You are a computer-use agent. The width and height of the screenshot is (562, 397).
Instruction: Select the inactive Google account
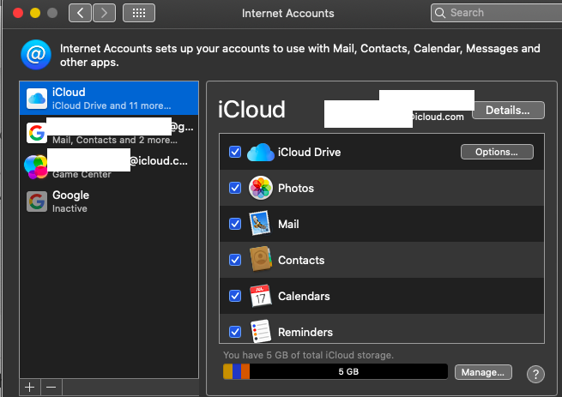tap(109, 202)
